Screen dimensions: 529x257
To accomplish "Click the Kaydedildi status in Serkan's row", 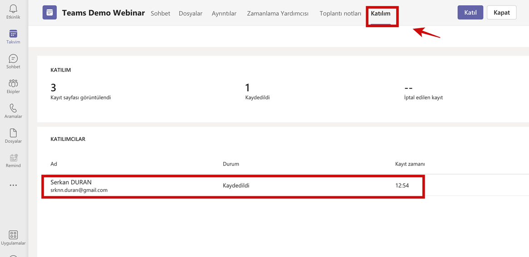I will (236, 185).
